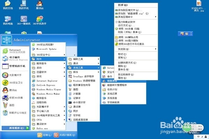Expand CFCA program folder

48,120
